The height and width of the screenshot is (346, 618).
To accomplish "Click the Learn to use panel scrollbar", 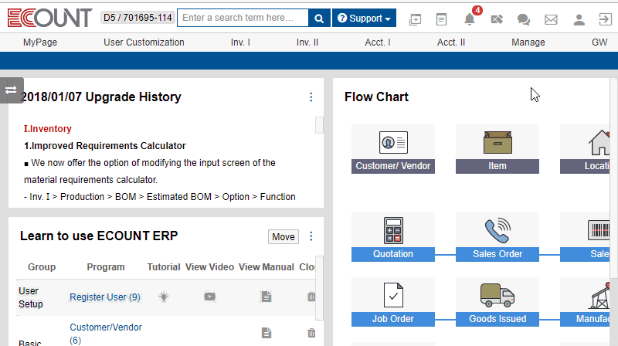I will (319, 287).
